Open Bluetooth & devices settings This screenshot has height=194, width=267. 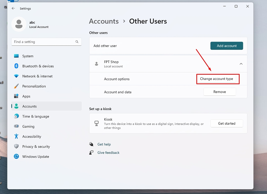click(46, 66)
